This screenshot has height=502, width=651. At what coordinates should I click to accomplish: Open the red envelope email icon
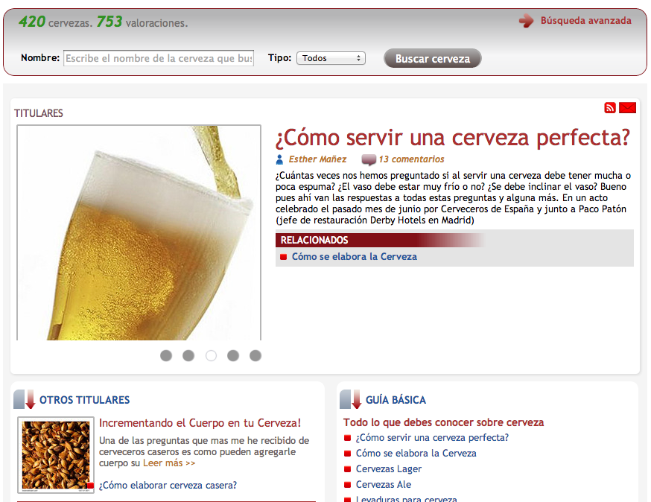pyautogui.click(x=627, y=107)
